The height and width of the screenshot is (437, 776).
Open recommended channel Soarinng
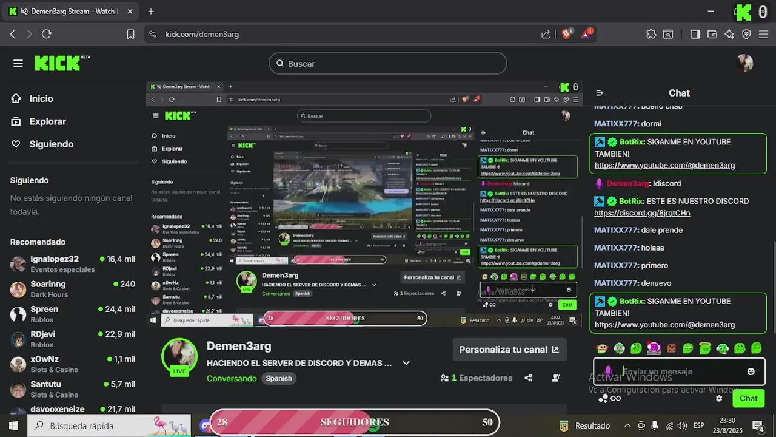[73, 289]
